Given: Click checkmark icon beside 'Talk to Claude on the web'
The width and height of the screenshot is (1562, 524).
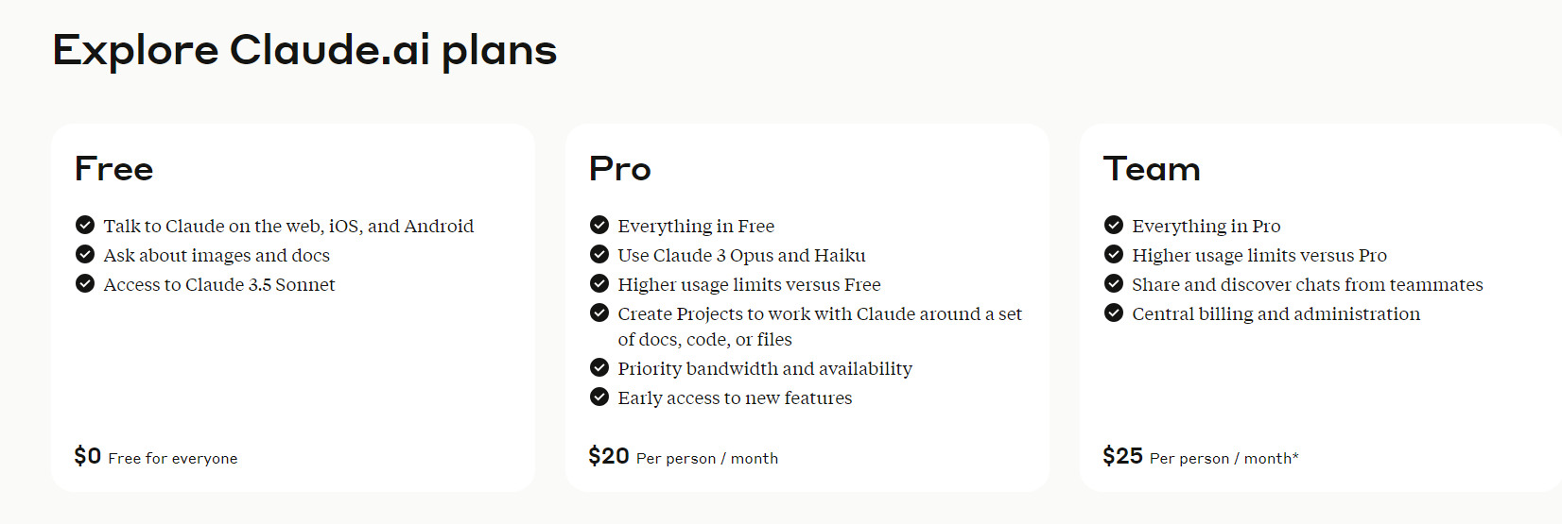Looking at the screenshot, I should click(x=85, y=225).
